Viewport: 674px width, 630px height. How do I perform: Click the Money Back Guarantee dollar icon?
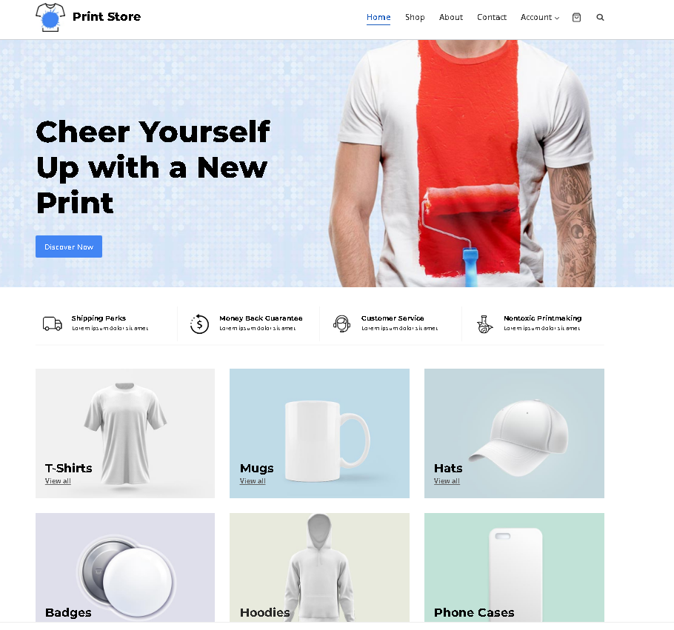click(199, 324)
